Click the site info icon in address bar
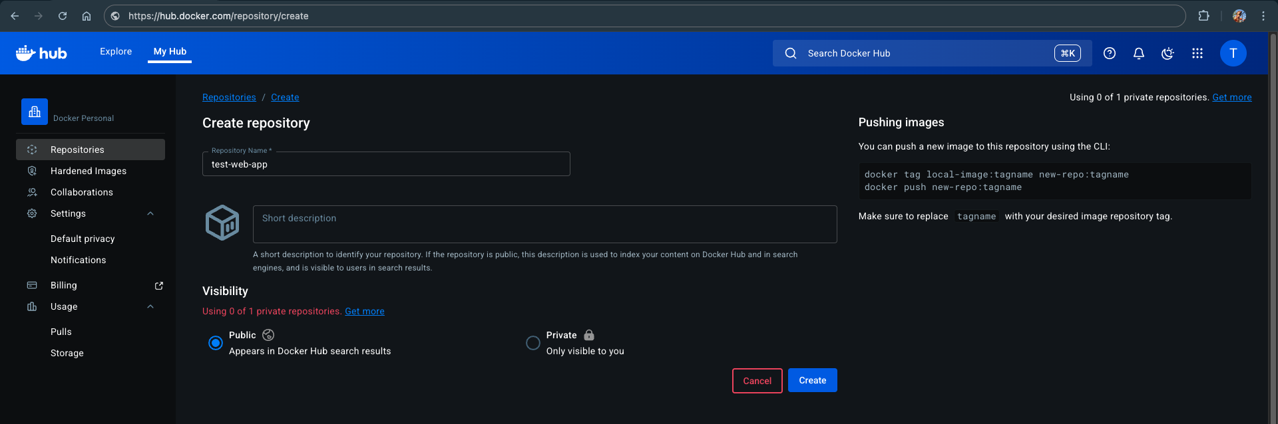Screen dimensions: 1278x424 coord(115,16)
